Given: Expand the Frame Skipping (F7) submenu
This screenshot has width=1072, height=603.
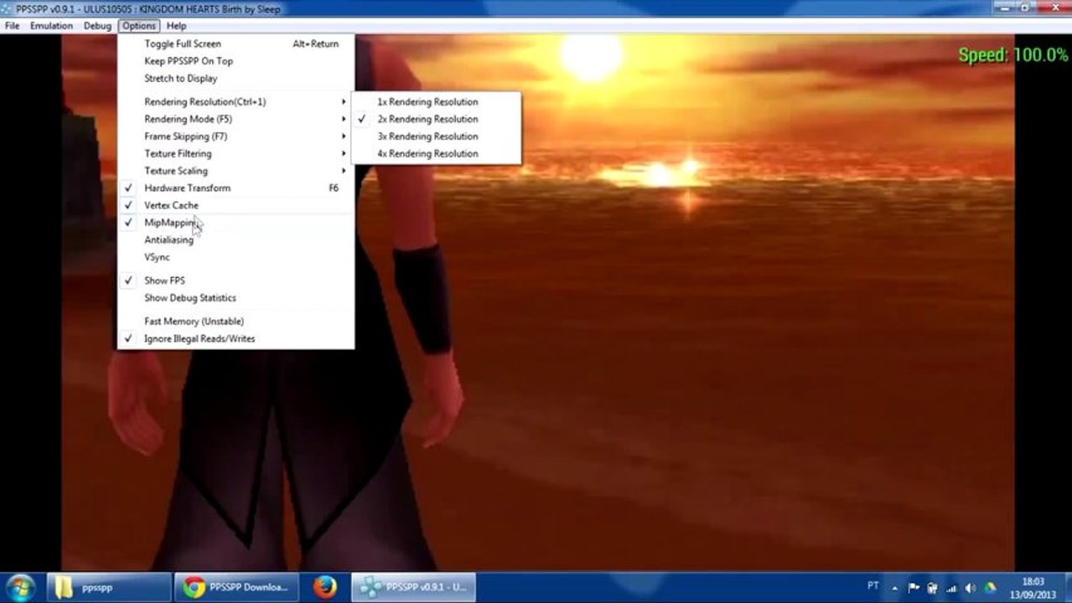Looking at the screenshot, I should click(236, 137).
